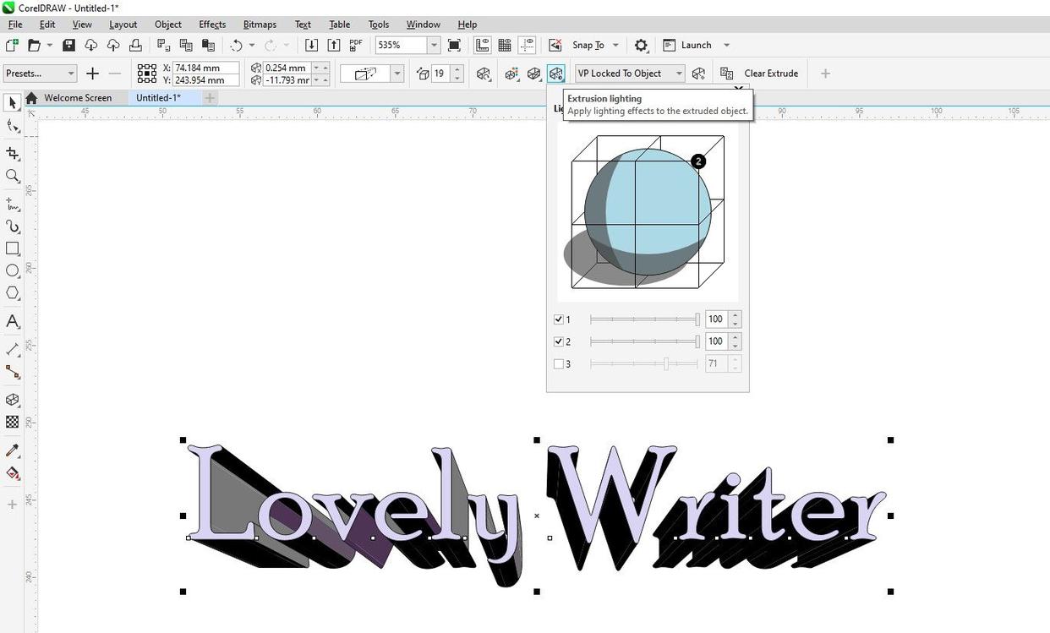Switch to Welcome Screen tab
This screenshot has width=1050, height=633.
pyautogui.click(x=78, y=98)
